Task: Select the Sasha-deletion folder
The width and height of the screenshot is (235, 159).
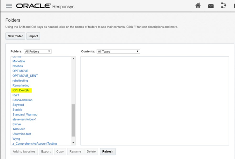Action: coord(22,100)
